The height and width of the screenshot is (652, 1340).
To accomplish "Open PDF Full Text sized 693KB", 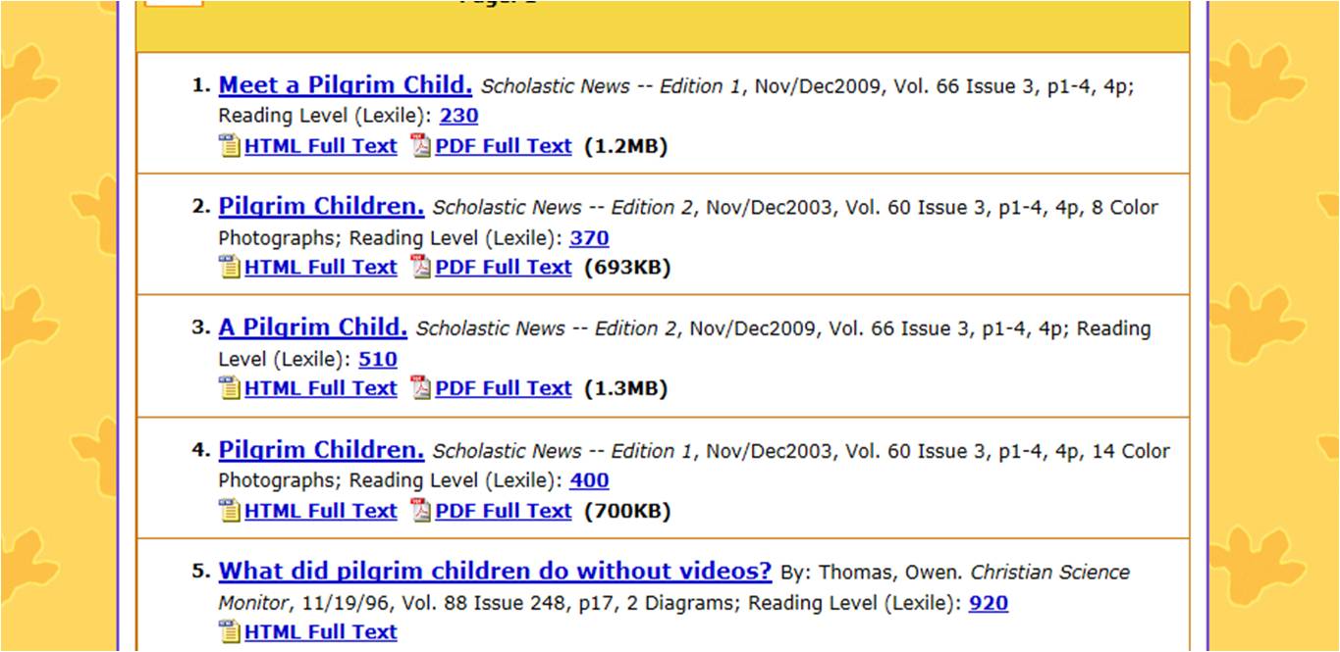I will pos(503,268).
